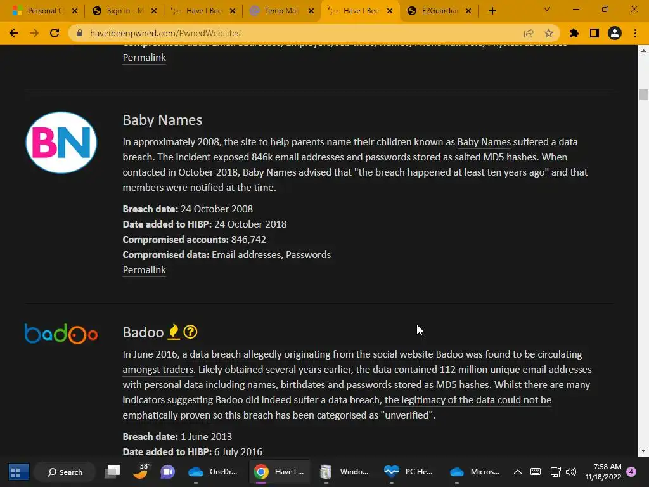Screen dimensions: 649x487
Task: Expand the tab search chevron
Action: click(x=547, y=9)
